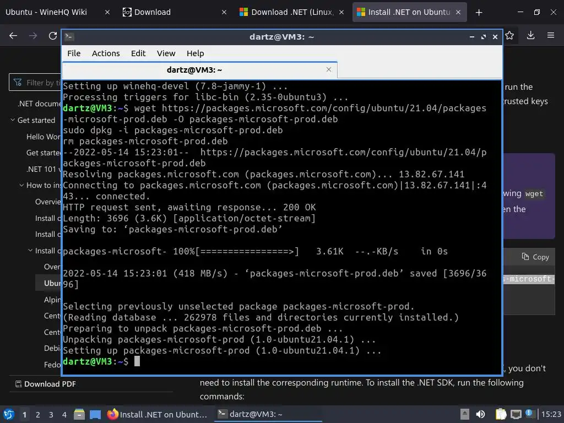Open the terminal File menu

click(x=74, y=53)
